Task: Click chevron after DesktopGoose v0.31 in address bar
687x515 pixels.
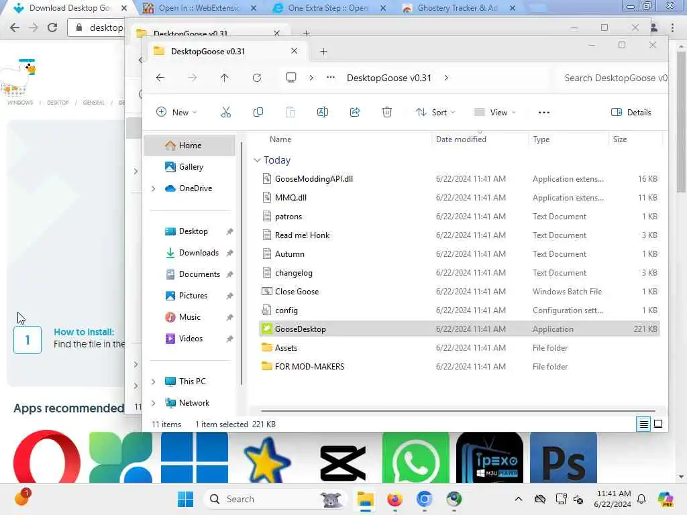Action: coord(446,78)
